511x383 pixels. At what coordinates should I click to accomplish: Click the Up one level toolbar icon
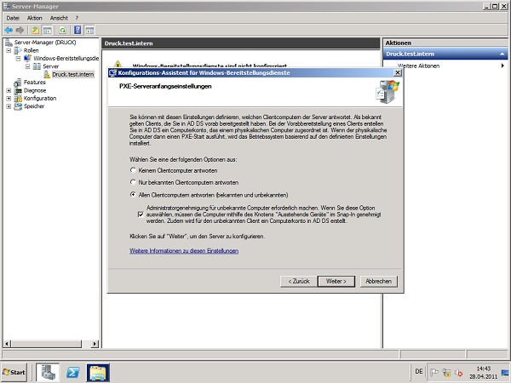point(35,31)
